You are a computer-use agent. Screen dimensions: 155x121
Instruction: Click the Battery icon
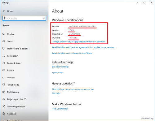tap(4, 70)
